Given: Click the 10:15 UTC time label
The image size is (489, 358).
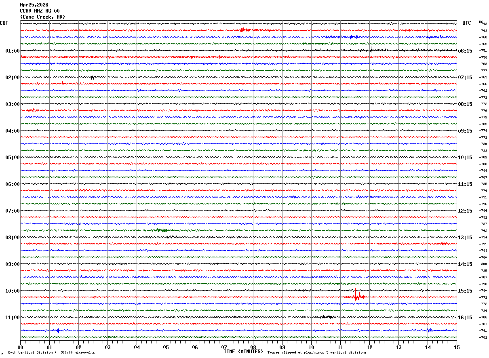Looking at the screenshot, I should pyautogui.click(x=466, y=158).
